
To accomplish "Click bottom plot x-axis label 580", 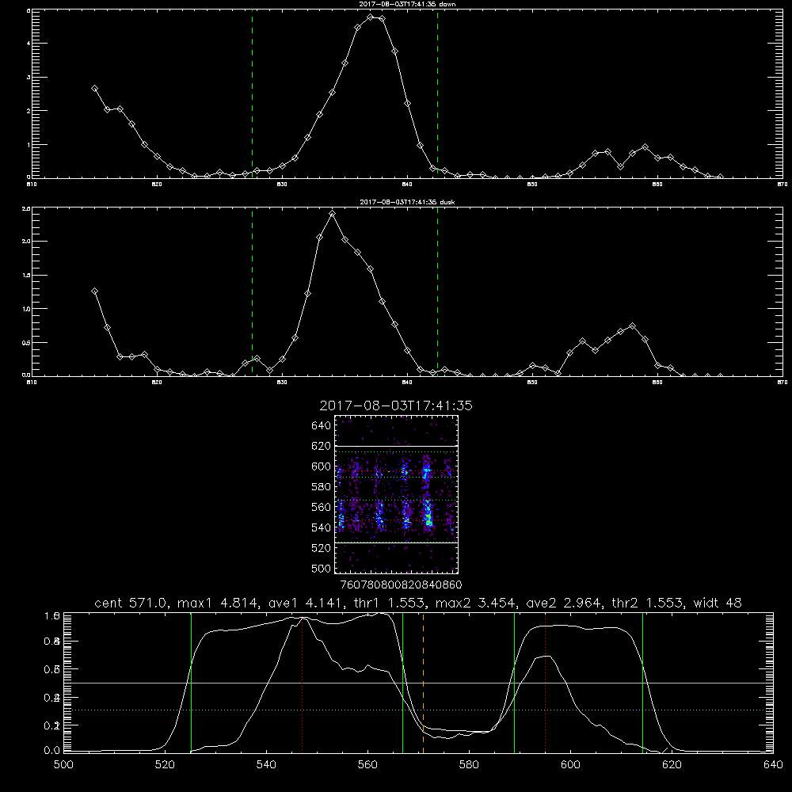I will [x=469, y=765].
